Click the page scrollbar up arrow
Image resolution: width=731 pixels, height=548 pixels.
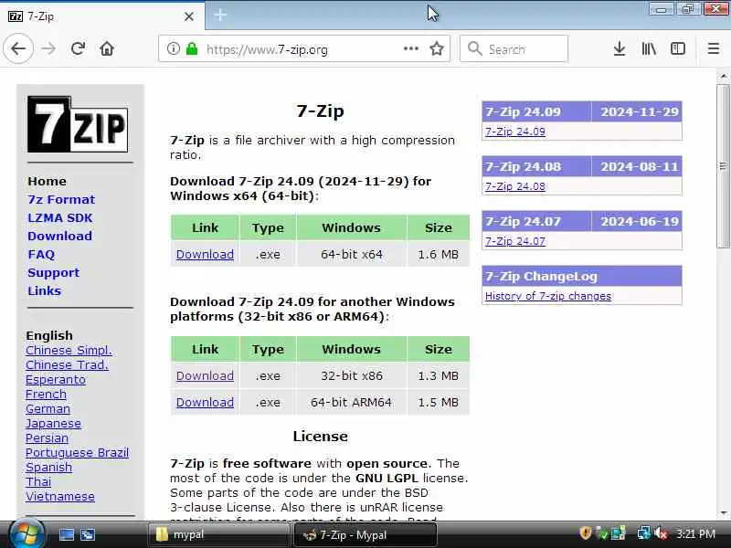(723, 76)
